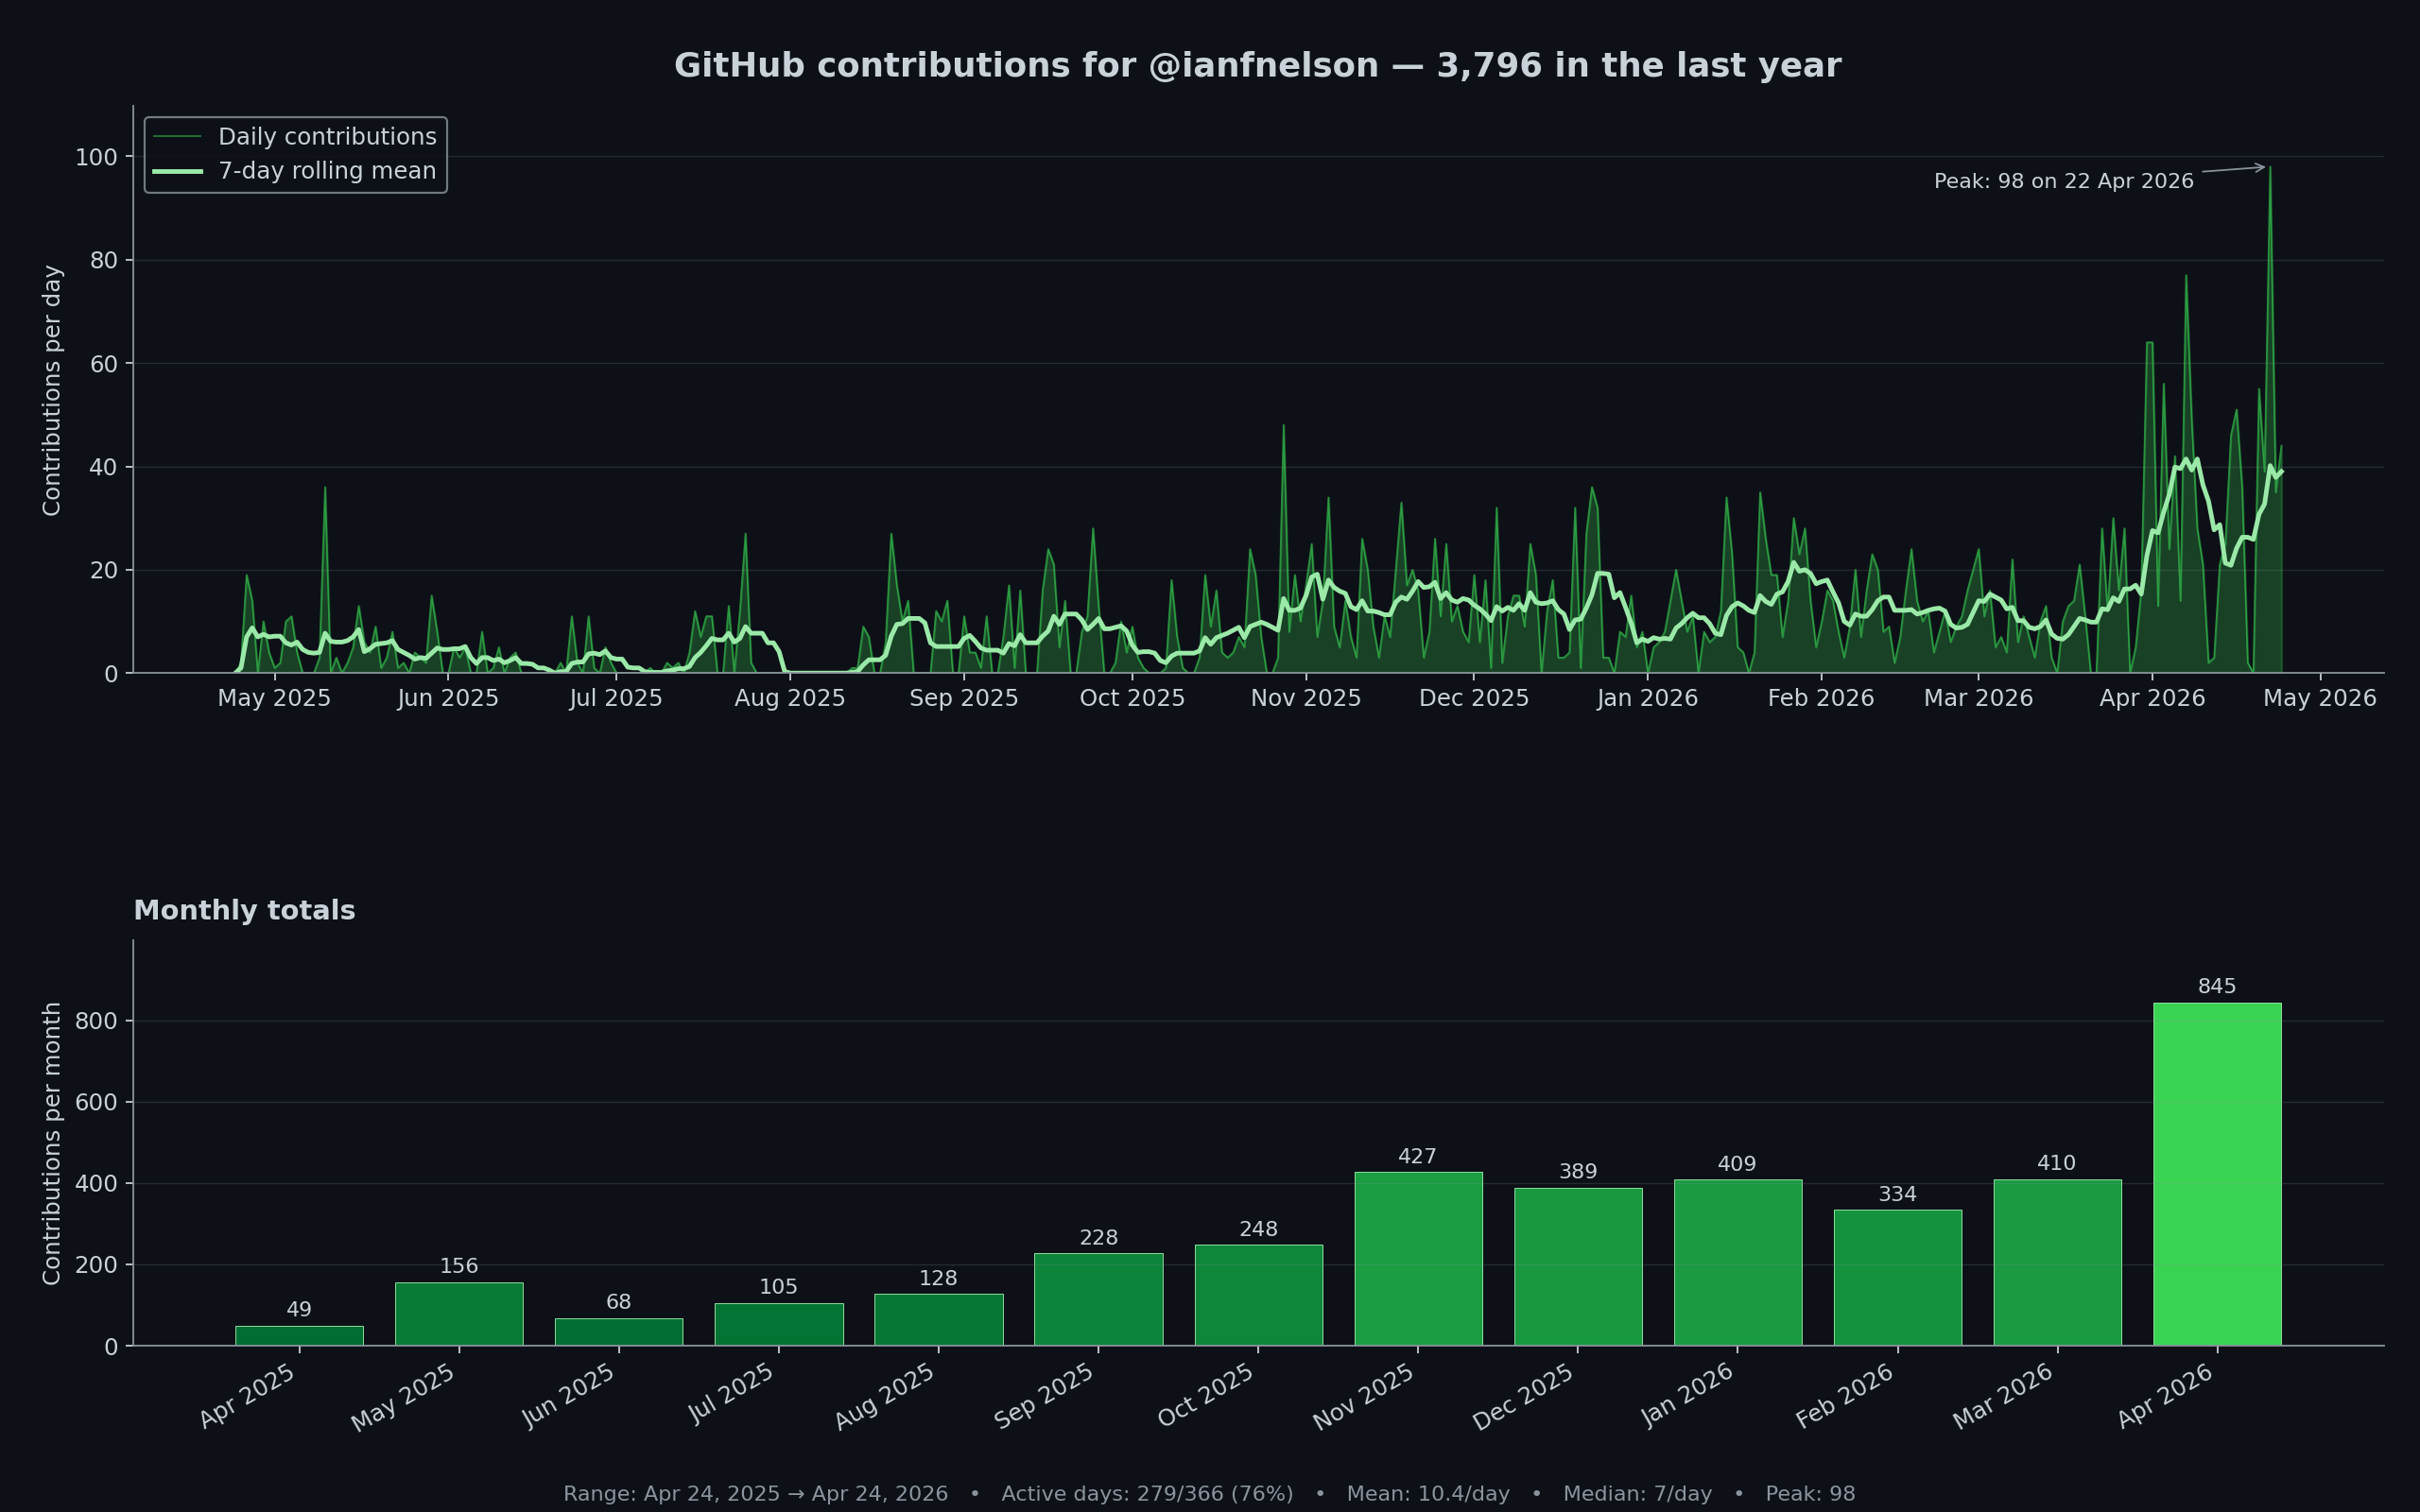Click the Aug 2025 top-chart axis label
Screen dimensions: 2420x1512
(789, 698)
